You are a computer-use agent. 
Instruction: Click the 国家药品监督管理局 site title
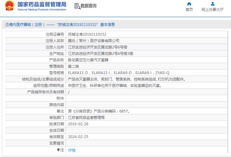42,4
